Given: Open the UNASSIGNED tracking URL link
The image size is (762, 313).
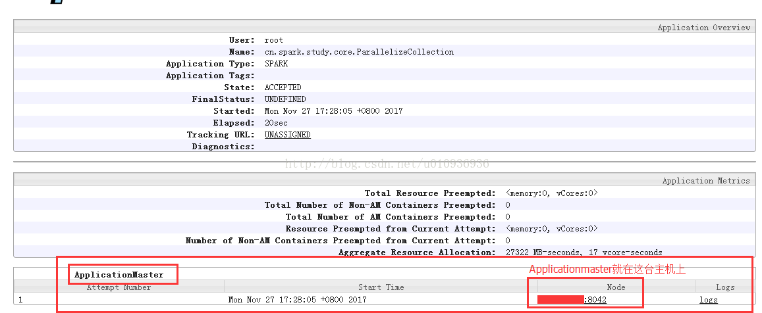Looking at the screenshot, I should [287, 135].
